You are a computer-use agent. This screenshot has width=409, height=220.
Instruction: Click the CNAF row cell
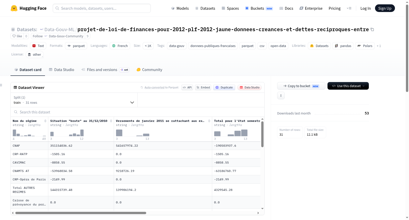(29, 146)
